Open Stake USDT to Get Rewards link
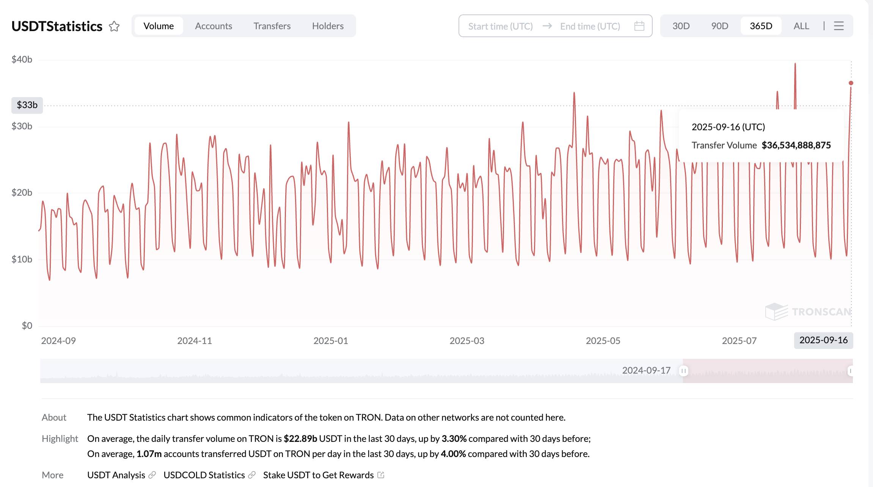This screenshot has width=873, height=487. 319,475
